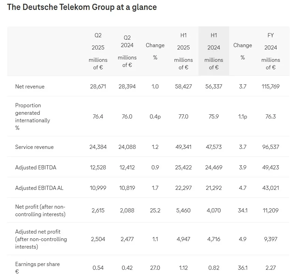Select Proportion generated internationally row label
The image size is (295, 279).
[x=33, y=116]
